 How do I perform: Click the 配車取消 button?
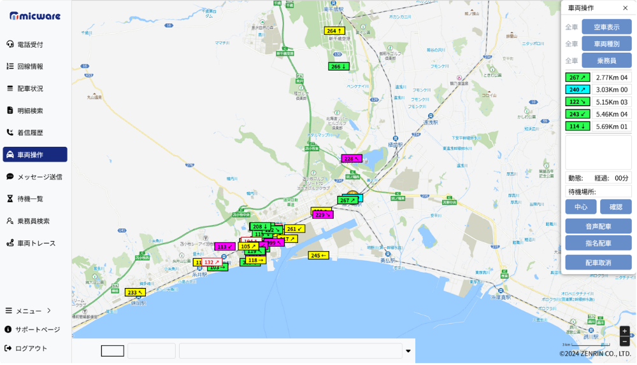598,263
